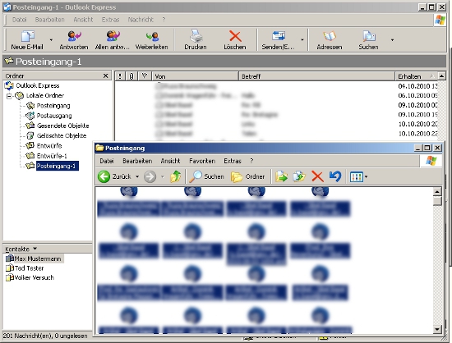Sort by attachment paperclip column

point(131,76)
